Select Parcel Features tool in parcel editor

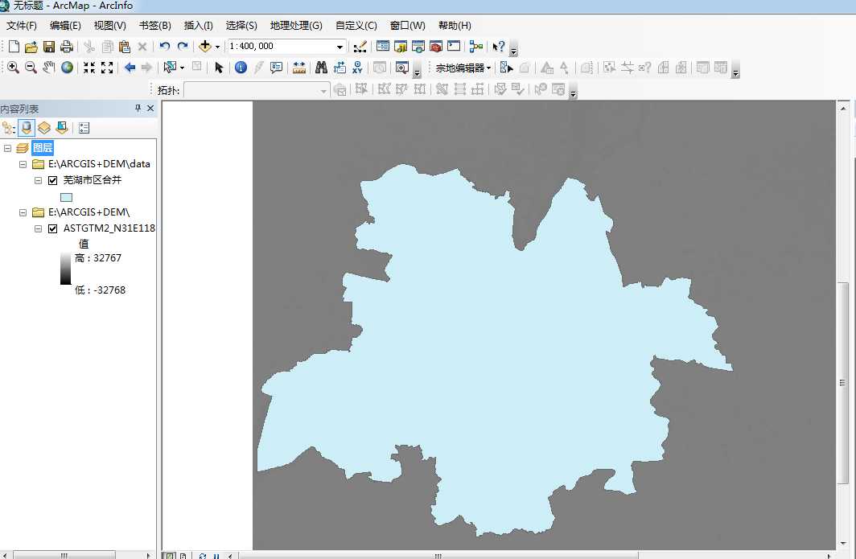pos(506,68)
